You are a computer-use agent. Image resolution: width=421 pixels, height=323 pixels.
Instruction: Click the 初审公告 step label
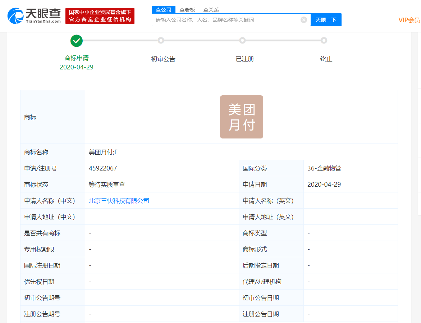coord(163,59)
